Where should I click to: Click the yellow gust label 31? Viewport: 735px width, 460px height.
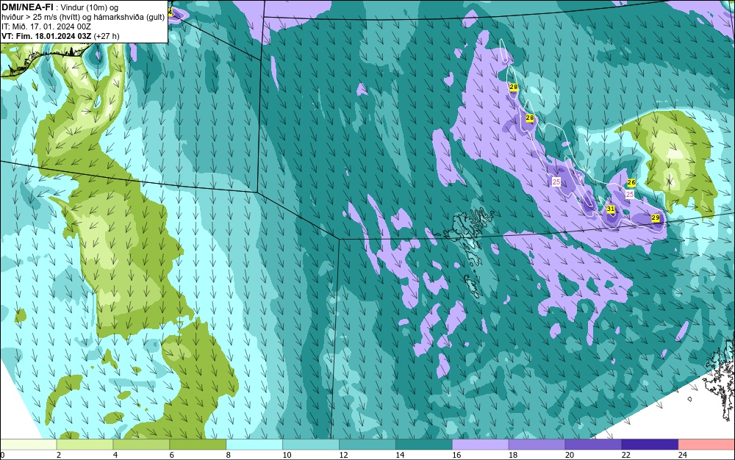click(611, 209)
